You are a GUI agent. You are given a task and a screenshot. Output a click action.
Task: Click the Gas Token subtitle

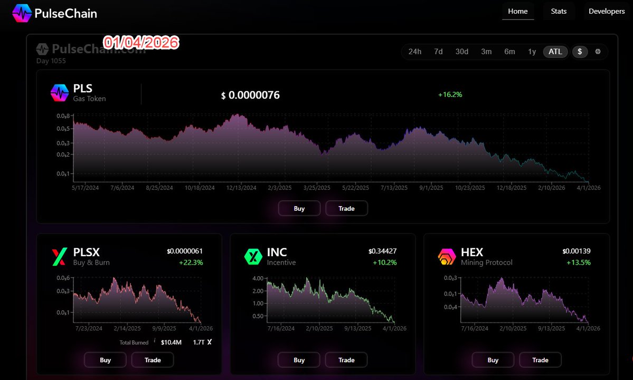(x=89, y=99)
